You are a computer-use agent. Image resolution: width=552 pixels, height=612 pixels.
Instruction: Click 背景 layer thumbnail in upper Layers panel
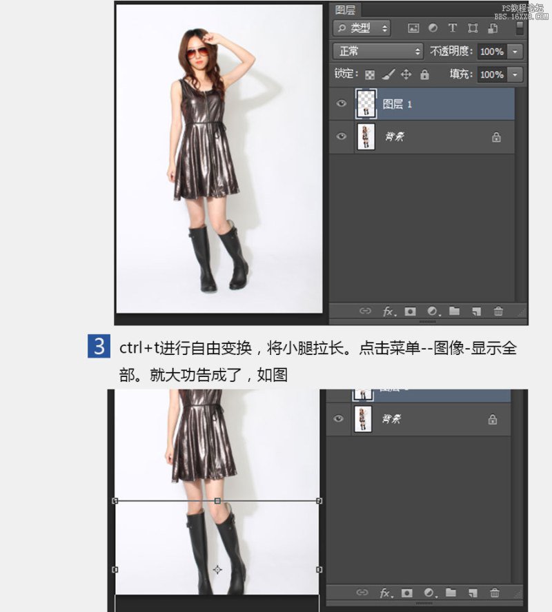point(366,136)
